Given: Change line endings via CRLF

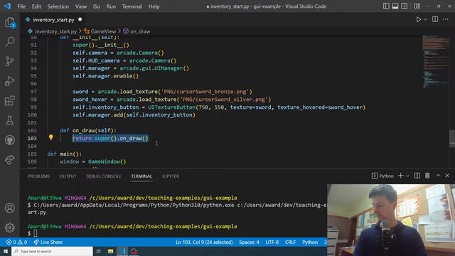Looking at the screenshot, I should pos(290,242).
